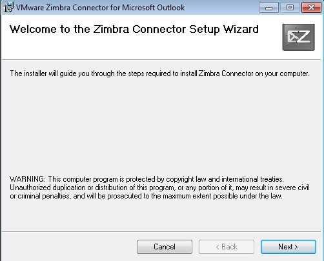Viewport: 324px width, 261px height.
Task: Proceed with the Next > button
Action: (x=289, y=247)
